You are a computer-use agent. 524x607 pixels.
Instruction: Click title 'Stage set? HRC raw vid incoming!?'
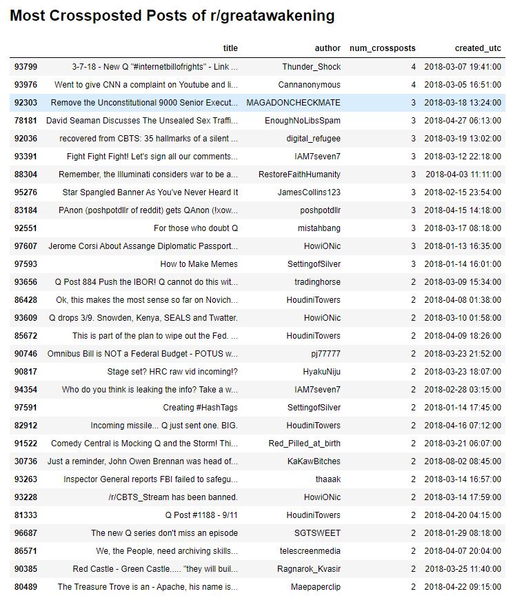[x=172, y=372]
